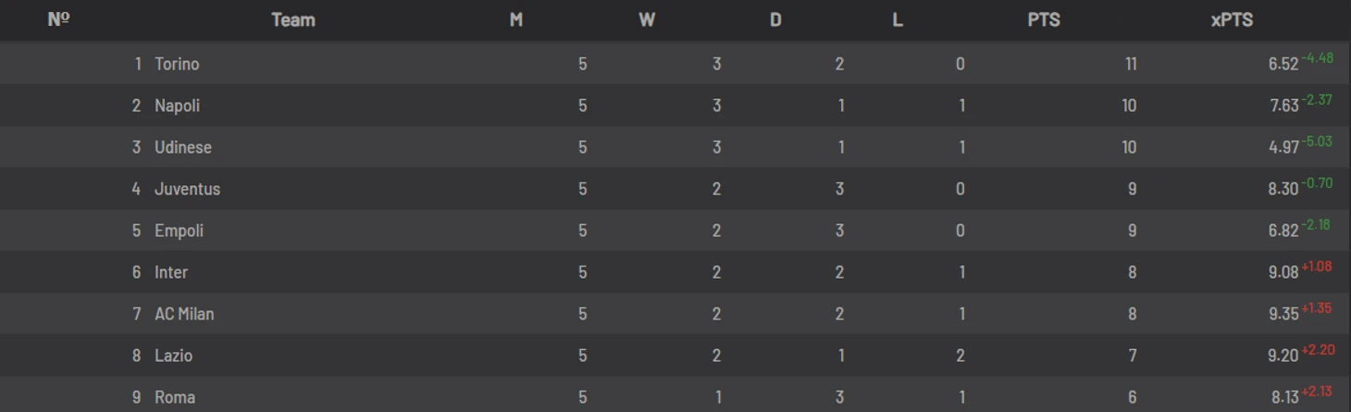Open the Napoli team link
Screen dimensions: 1351x412
point(177,106)
